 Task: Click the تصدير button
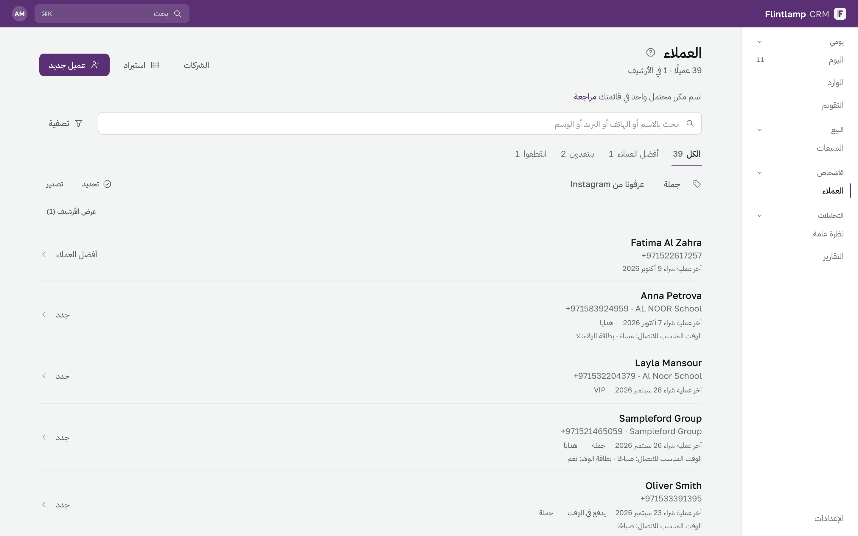pos(55,184)
